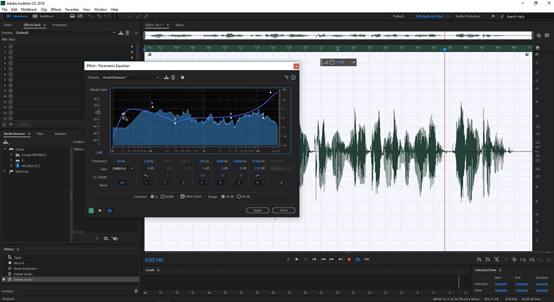Move playhead to previous marker

(x=314, y=259)
